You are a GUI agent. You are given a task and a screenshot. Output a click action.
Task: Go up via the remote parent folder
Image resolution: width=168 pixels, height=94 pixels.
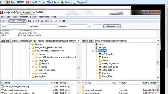85,87
